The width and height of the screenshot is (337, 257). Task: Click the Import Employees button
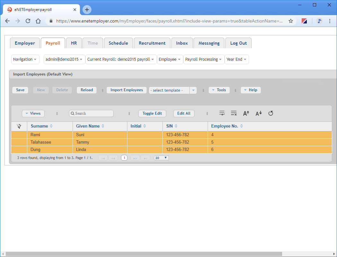(126, 90)
